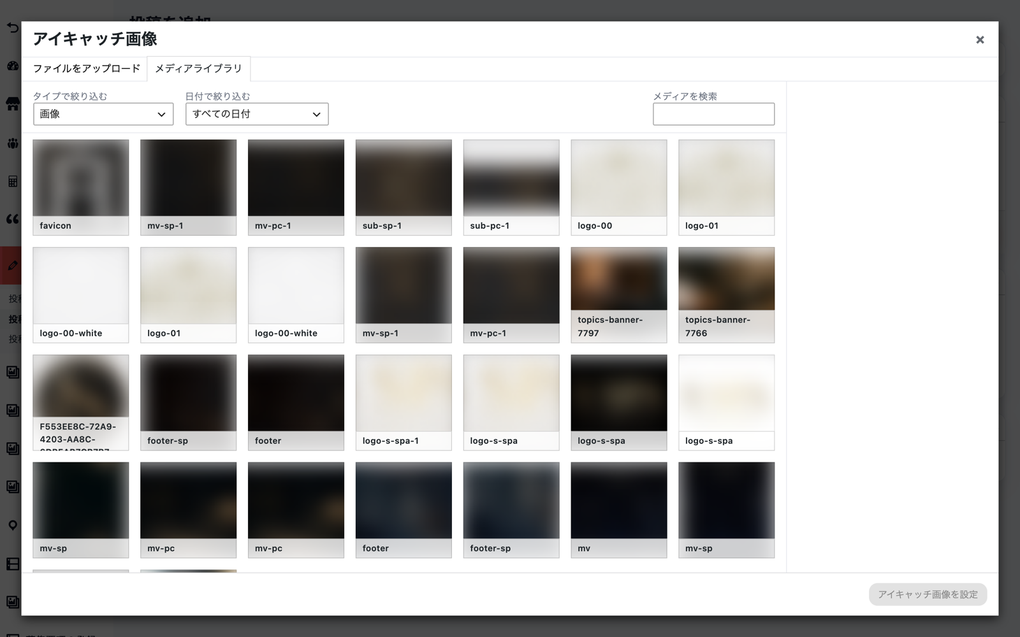The width and height of the screenshot is (1020, 637).
Task: Select the sub-pc-1 image thumbnail
Action: coord(511,187)
